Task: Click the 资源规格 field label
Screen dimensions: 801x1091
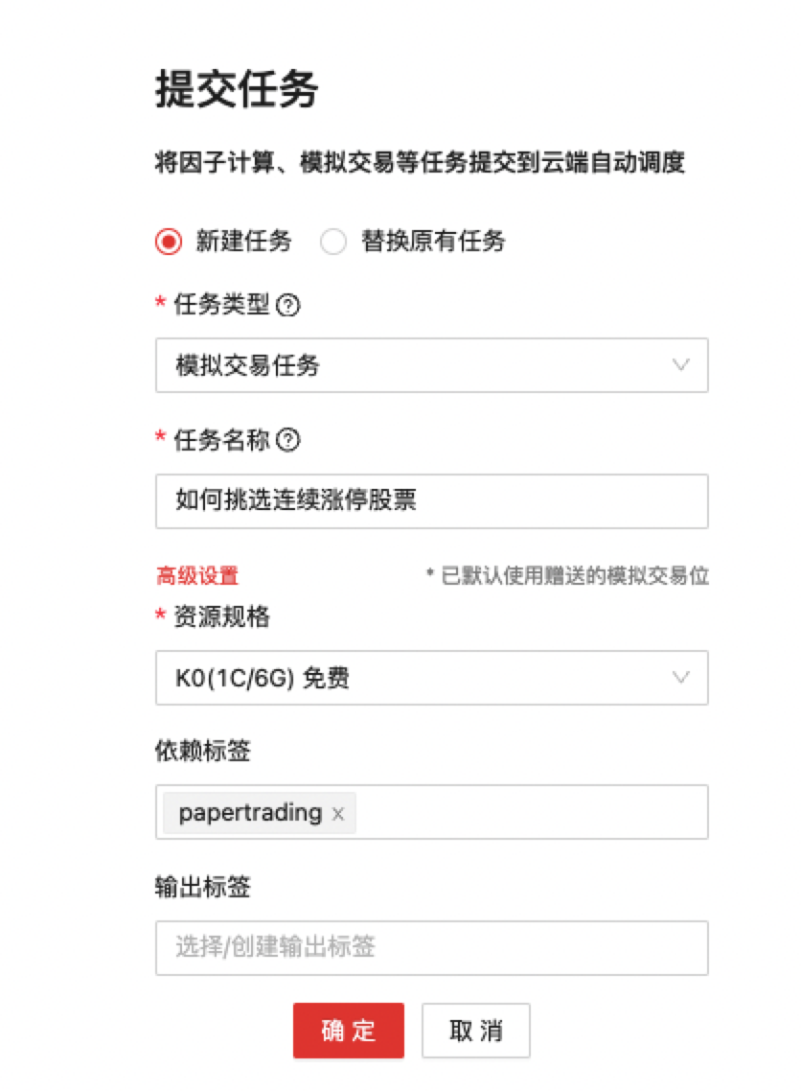Action: 221,617
